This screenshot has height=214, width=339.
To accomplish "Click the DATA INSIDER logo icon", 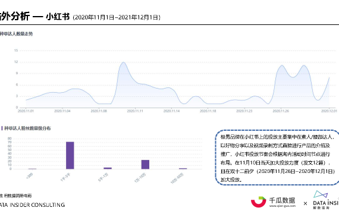I will [321, 194].
